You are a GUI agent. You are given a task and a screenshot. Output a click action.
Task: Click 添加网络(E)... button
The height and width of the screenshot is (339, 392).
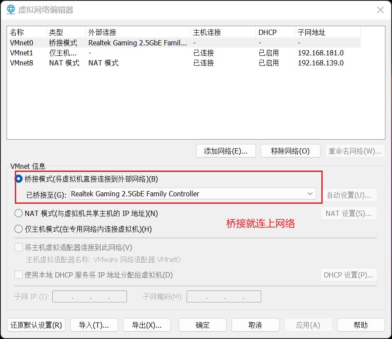point(226,151)
